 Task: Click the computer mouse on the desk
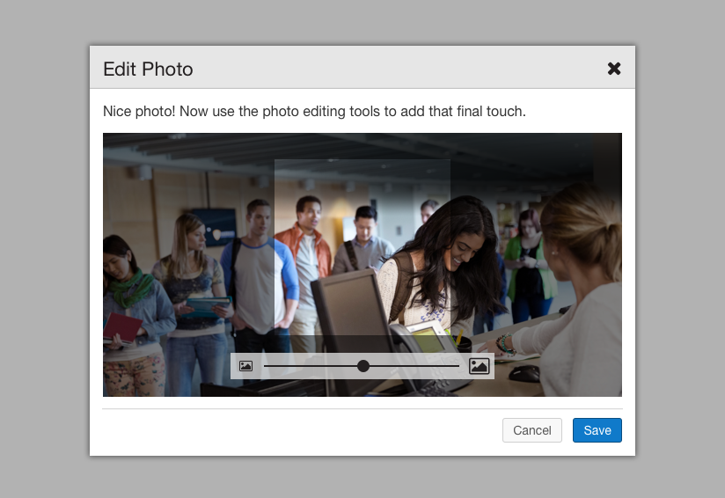[524, 373]
